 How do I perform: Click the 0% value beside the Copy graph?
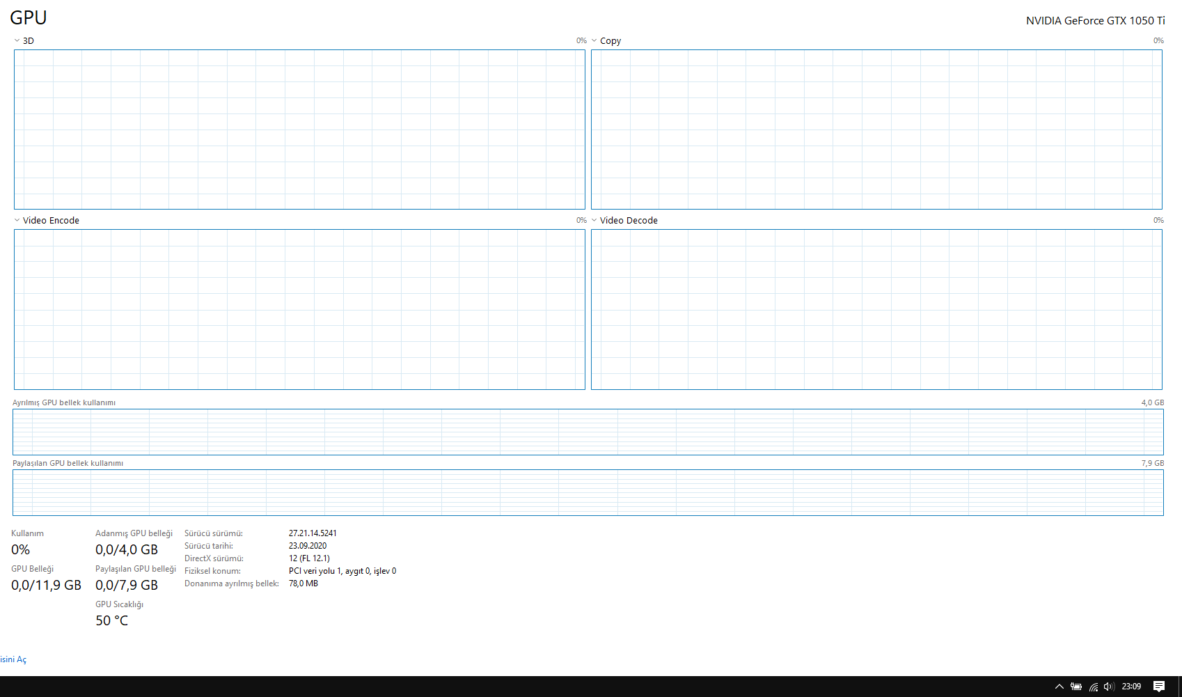click(1158, 40)
